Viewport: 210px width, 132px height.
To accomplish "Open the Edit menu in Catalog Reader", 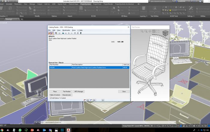I will [x=54, y=30].
